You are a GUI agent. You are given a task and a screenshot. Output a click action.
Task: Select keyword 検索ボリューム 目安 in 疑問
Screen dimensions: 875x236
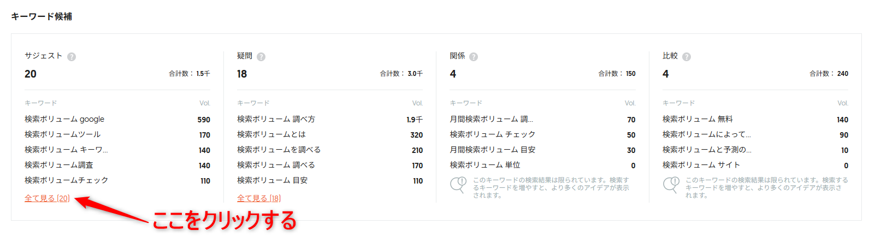click(272, 180)
